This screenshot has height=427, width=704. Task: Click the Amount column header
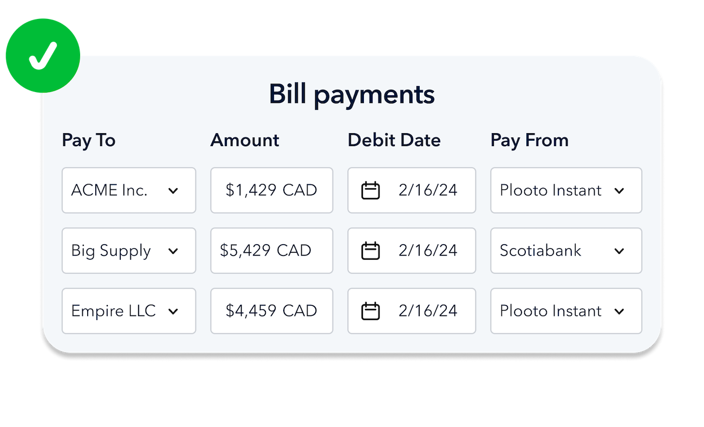click(245, 140)
